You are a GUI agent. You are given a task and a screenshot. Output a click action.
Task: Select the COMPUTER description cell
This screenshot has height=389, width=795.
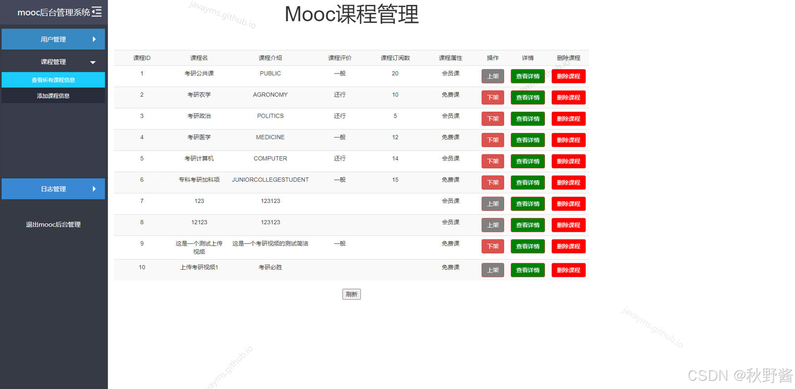pos(270,158)
